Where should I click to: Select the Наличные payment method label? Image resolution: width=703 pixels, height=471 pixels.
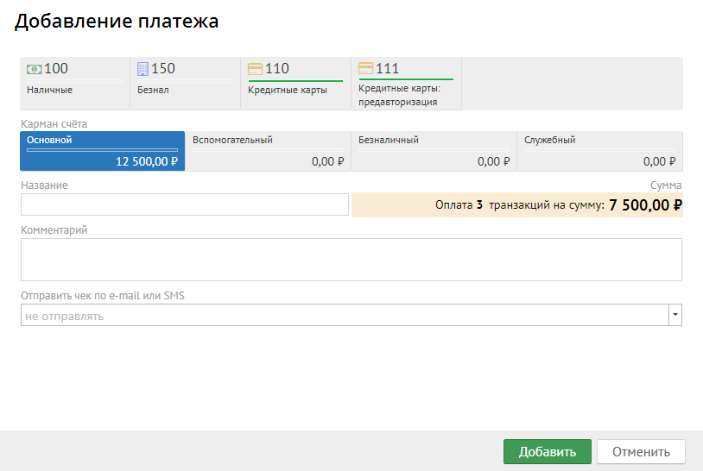50,90
